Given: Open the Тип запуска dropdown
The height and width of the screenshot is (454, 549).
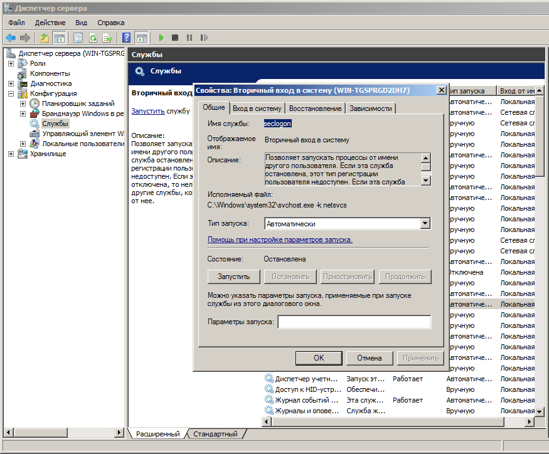Looking at the screenshot, I should point(425,223).
